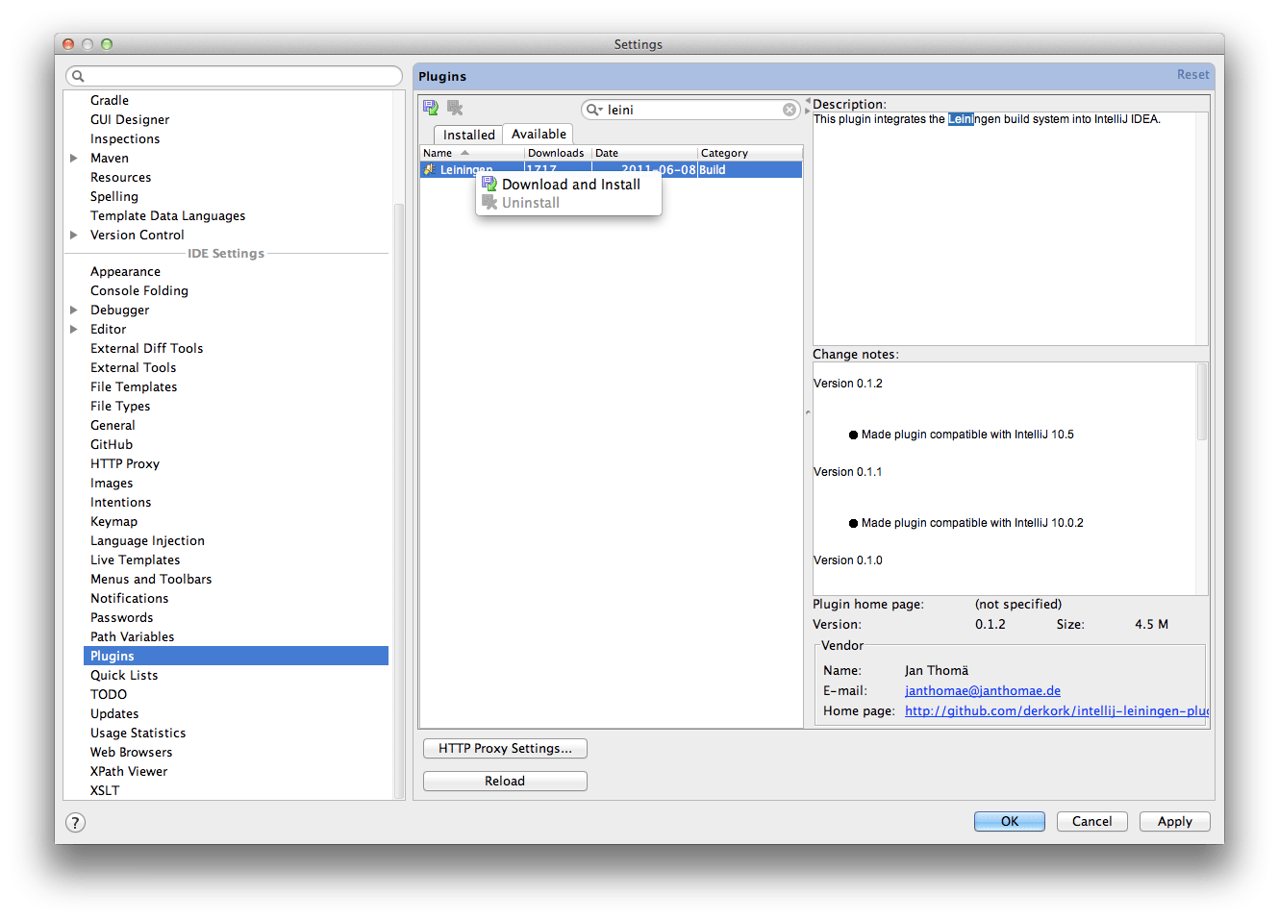Select External Diff Tools item
1279x920 pixels.
(x=146, y=348)
